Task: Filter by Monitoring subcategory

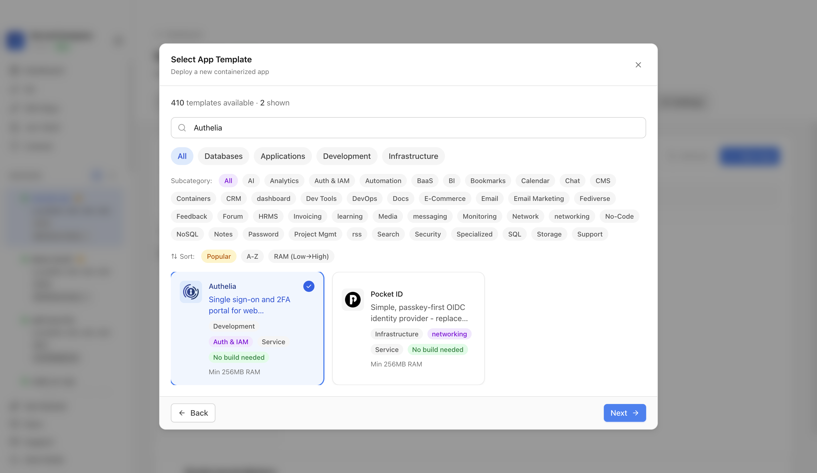Action: tap(479, 216)
